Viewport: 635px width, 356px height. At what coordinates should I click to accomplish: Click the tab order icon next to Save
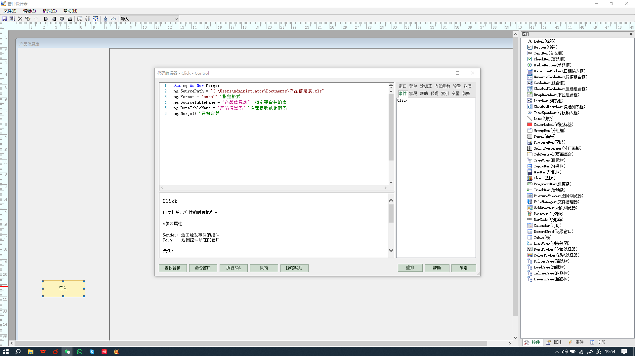(x=12, y=19)
